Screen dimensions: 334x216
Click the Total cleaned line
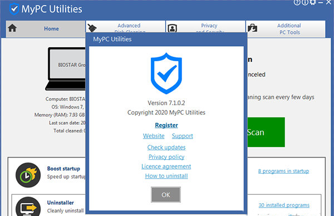[70, 131]
